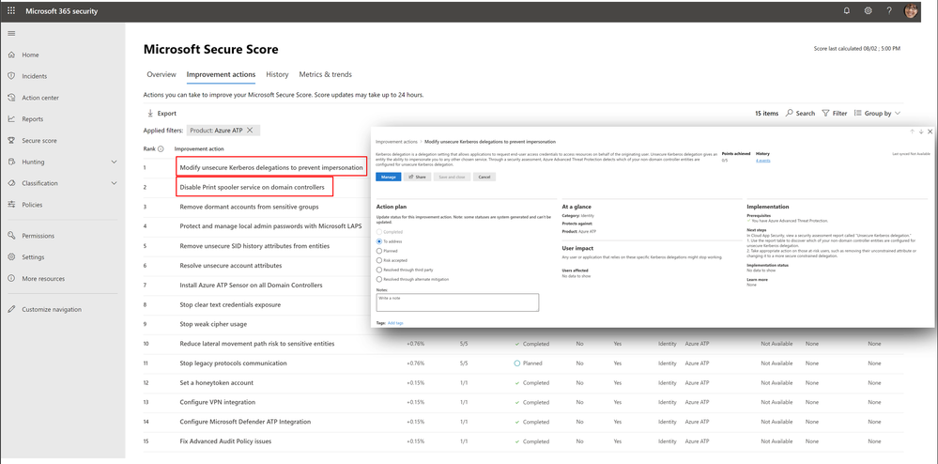
Task: Open Incidents shield icon in sidebar
Action: [10, 76]
